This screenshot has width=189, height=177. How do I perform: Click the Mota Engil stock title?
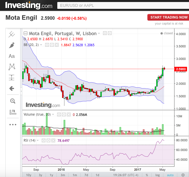point(21,18)
